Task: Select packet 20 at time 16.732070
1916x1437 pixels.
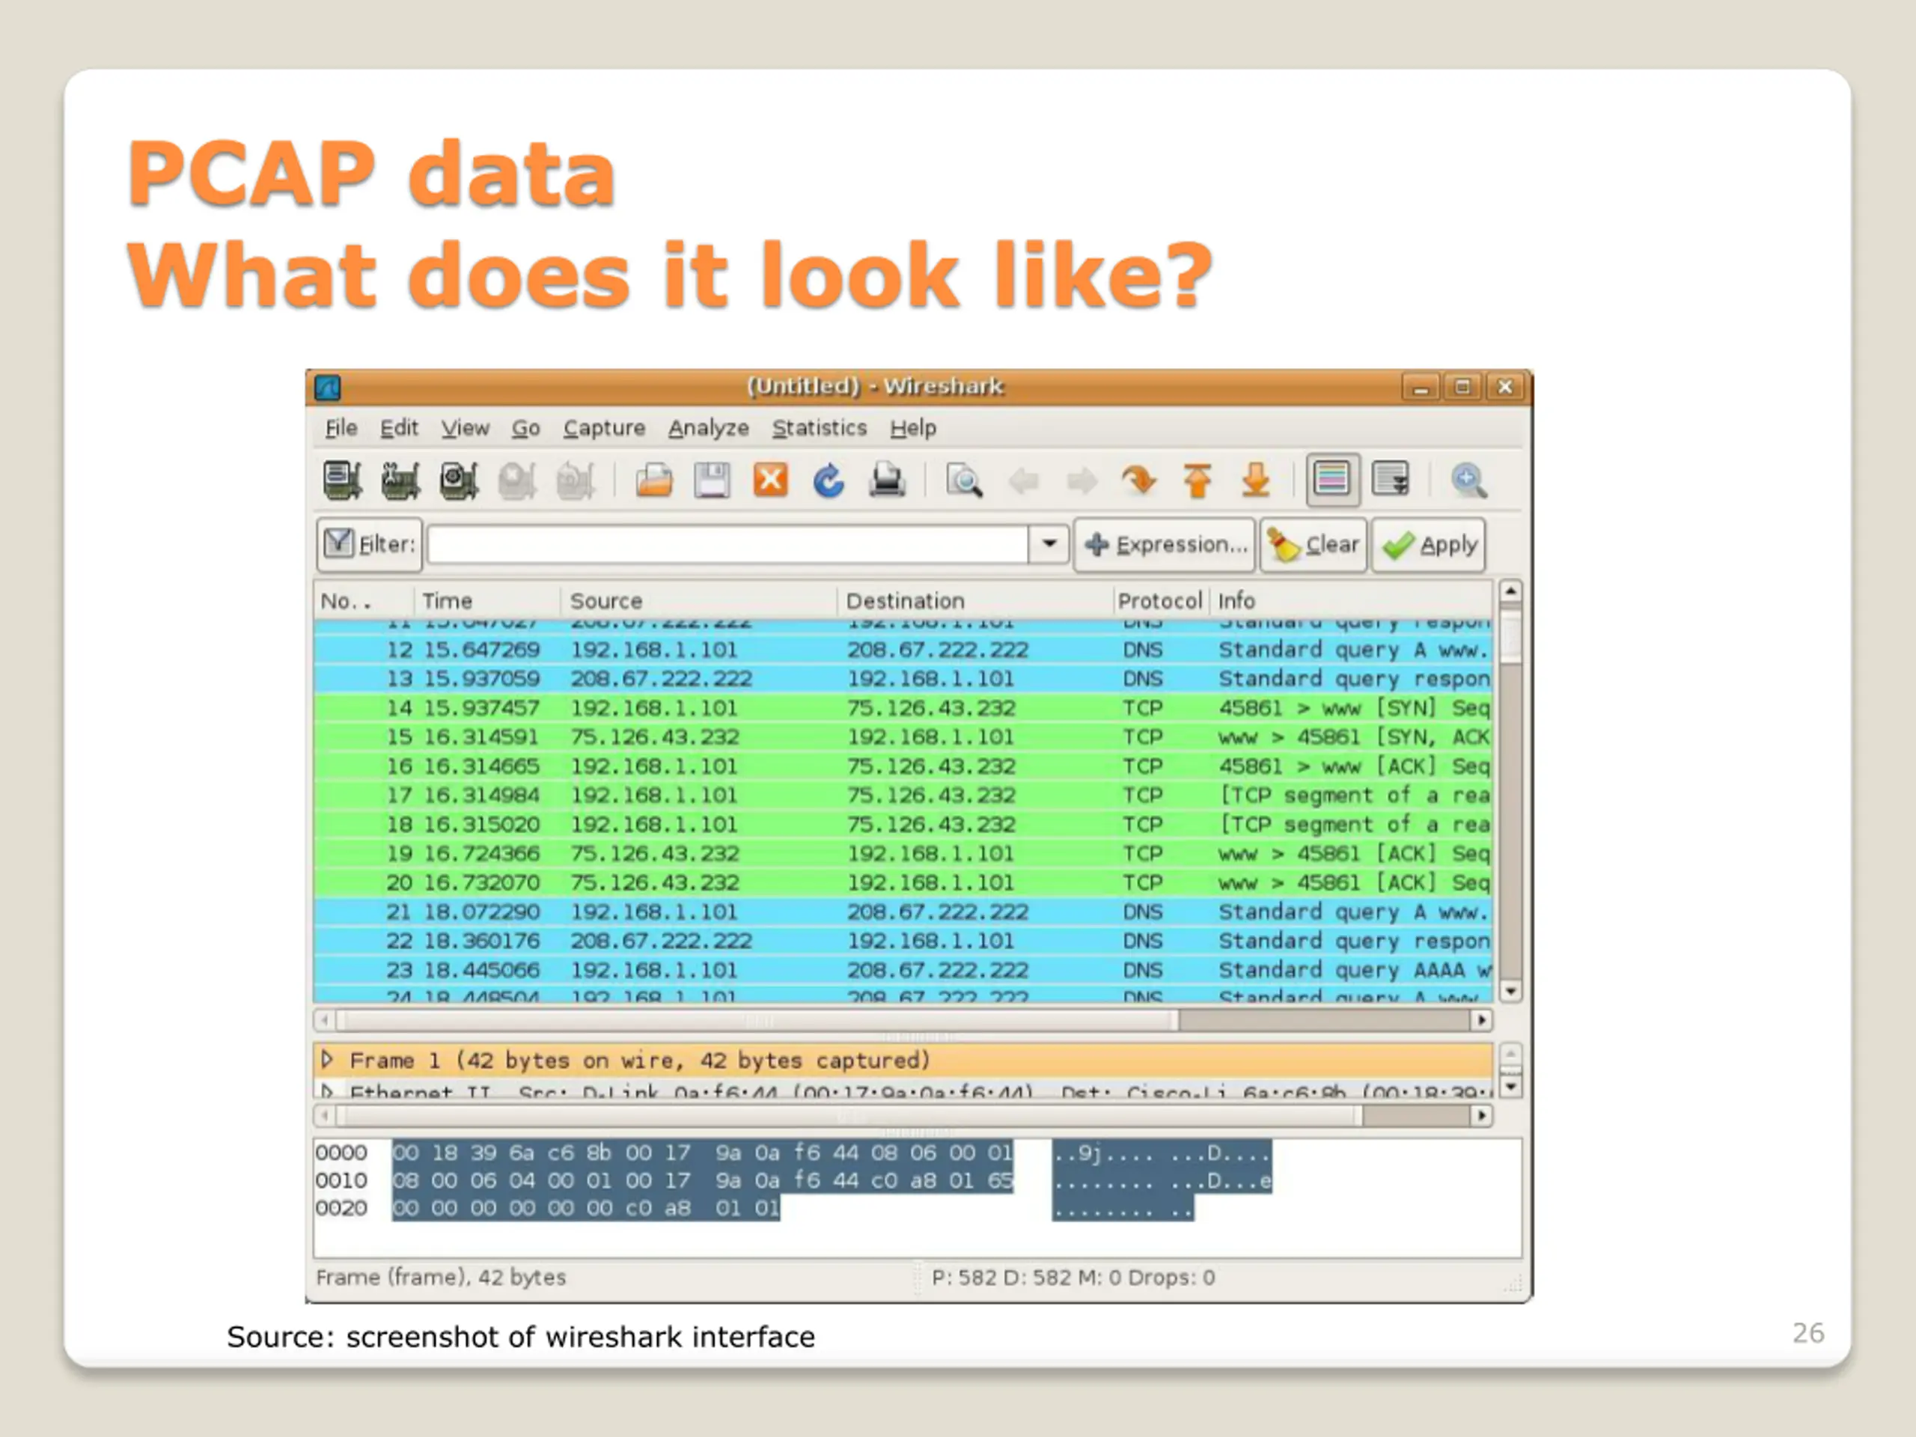Action: coord(903,882)
